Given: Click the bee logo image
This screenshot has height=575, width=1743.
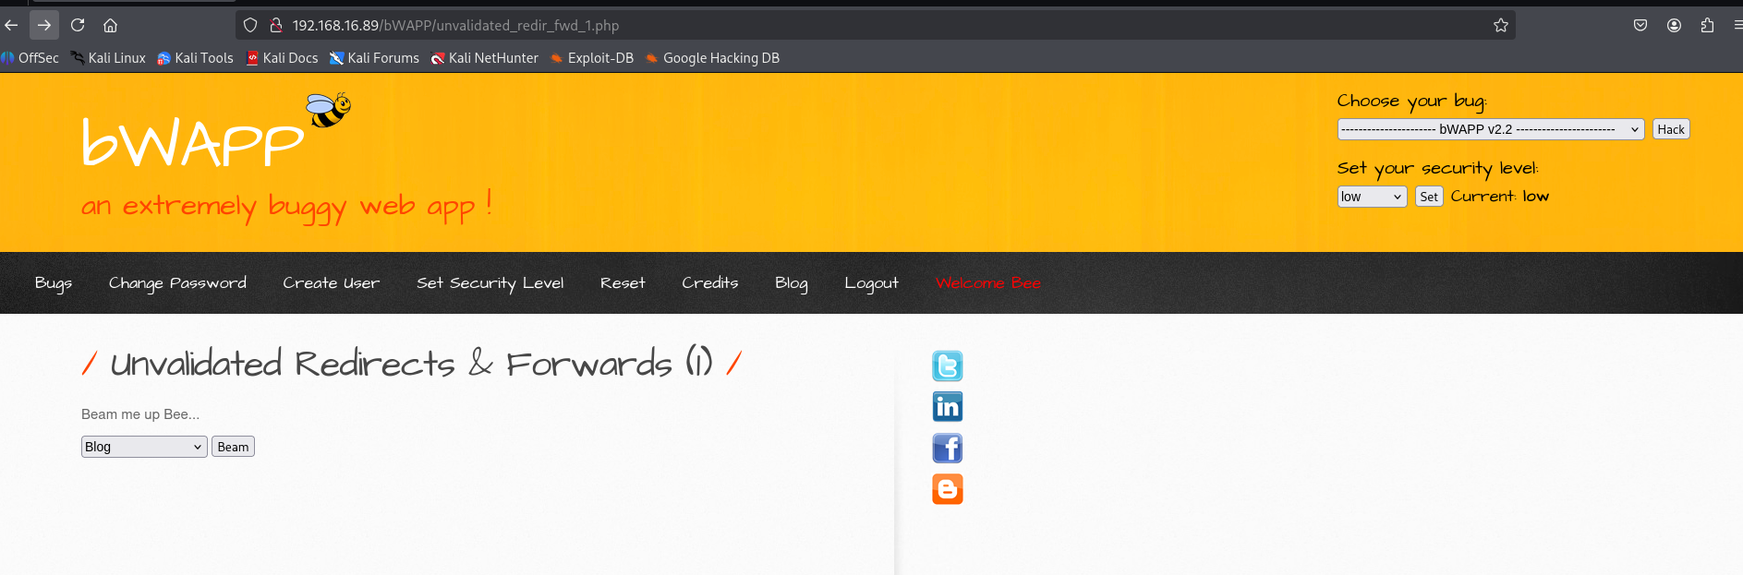Looking at the screenshot, I should tap(329, 111).
